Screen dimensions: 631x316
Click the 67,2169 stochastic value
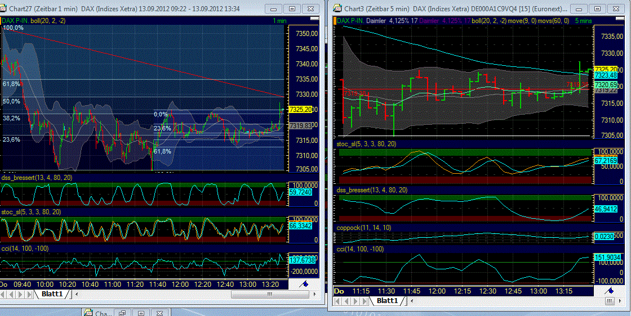point(606,161)
